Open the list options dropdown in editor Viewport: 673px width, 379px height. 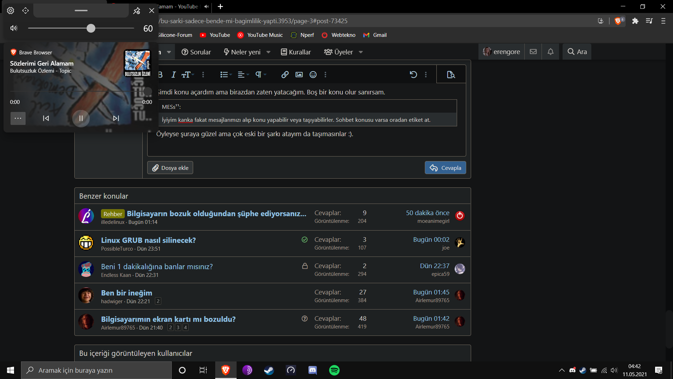(226, 74)
